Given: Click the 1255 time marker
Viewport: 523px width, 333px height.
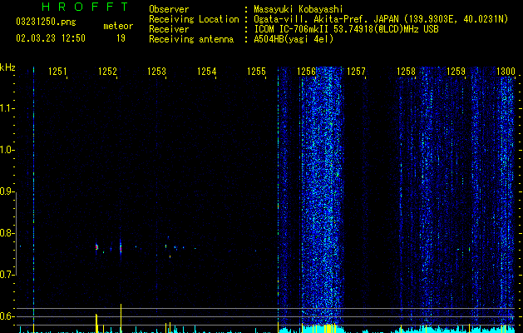Looking at the screenshot, I should (256, 71).
